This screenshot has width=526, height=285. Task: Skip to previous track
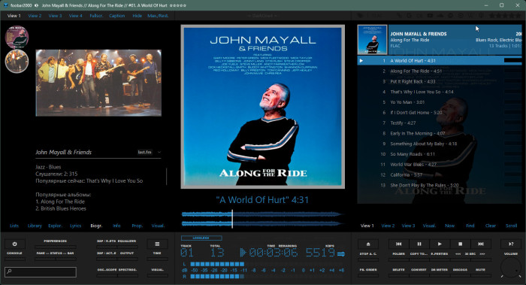point(398,244)
